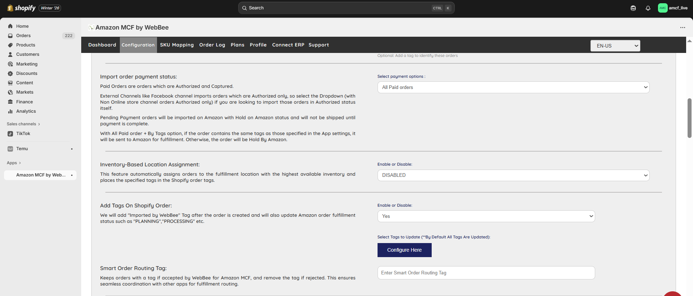Expand the Inventory-Based Location Assignment dropdown

[513, 175]
